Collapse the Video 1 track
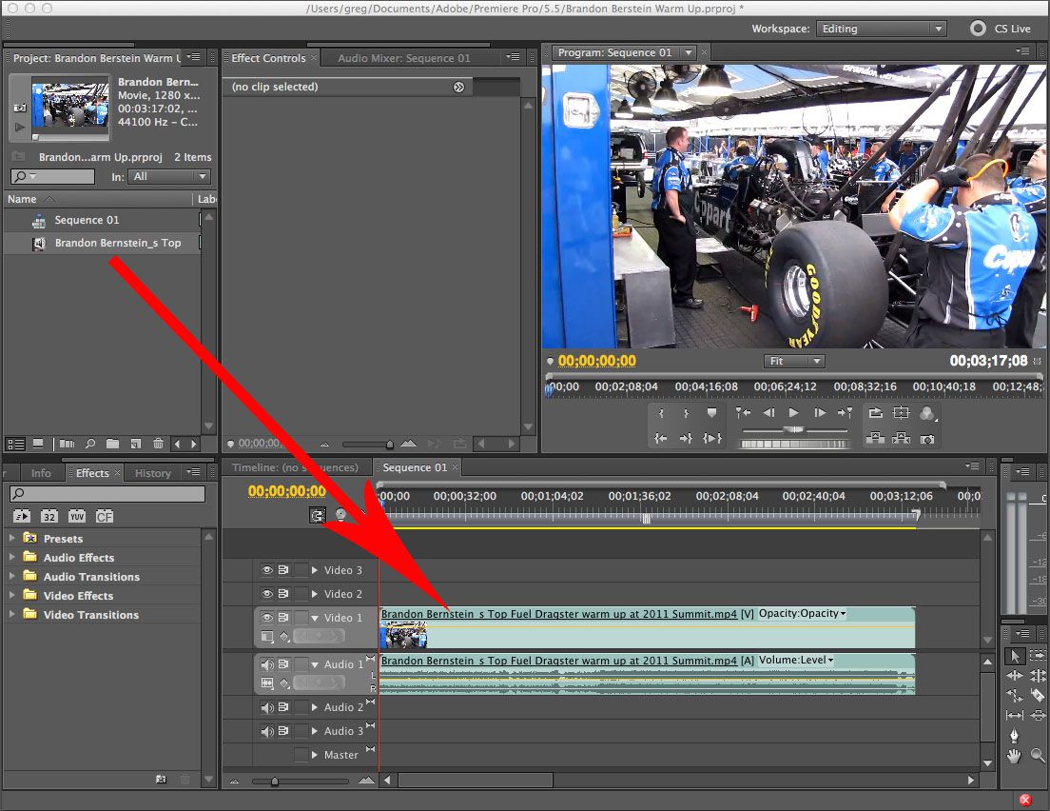This screenshot has height=811, width=1050. click(314, 618)
